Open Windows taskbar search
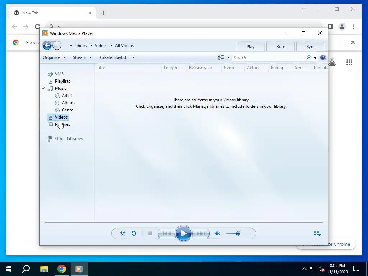The height and width of the screenshot is (276, 368). click(x=26, y=269)
